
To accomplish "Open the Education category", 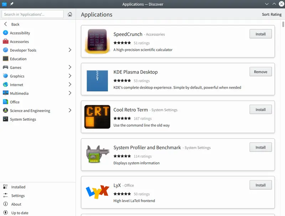I will coord(38,59).
